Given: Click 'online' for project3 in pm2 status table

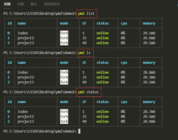Looking at the screenshot, I should point(103,122).
